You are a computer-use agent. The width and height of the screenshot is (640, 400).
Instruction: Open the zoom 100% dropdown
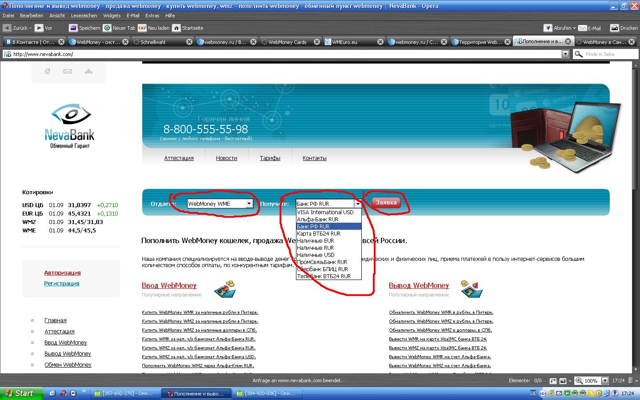[604, 381]
